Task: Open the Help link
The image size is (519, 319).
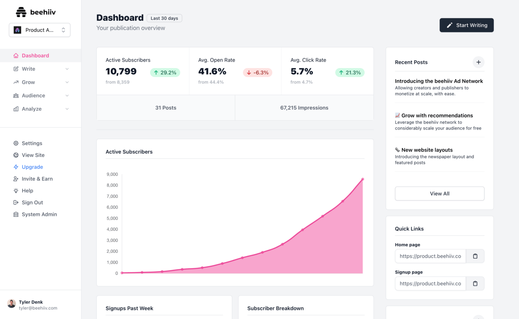Action: coord(27,191)
